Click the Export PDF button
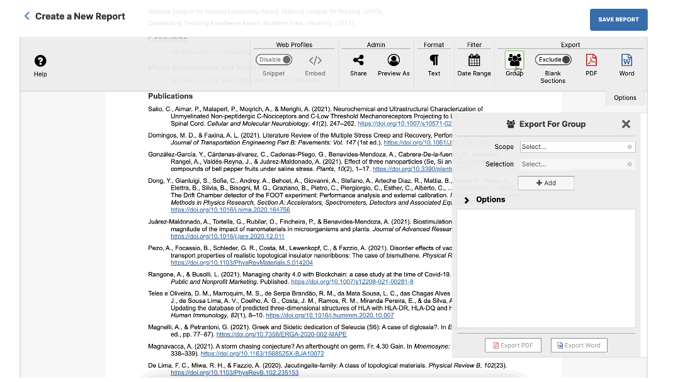The width and height of the screenshot is (680, 382). 513,345
